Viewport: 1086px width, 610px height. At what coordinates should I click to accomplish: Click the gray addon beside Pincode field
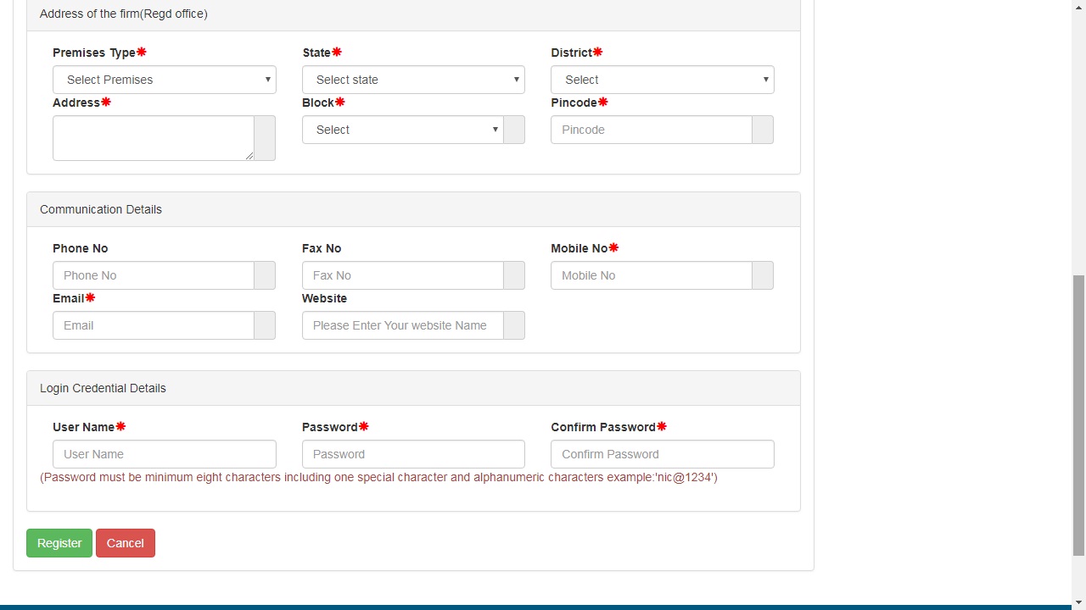762,130
